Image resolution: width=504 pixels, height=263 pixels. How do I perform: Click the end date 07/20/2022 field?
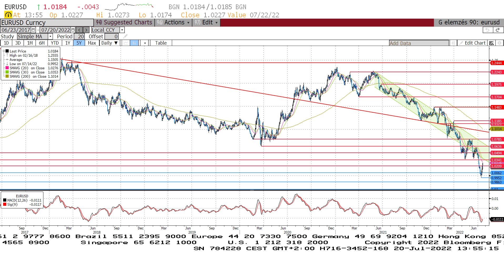[56, 30]
